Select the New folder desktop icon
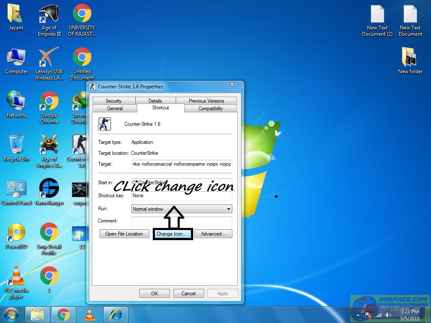Image resolution: width=431 pixels, height=323 pixels. (x=410, y=60)
